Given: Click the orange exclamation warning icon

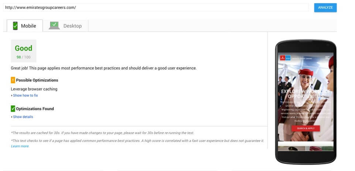Looking at the screenshot, I should tap(13, 80).
